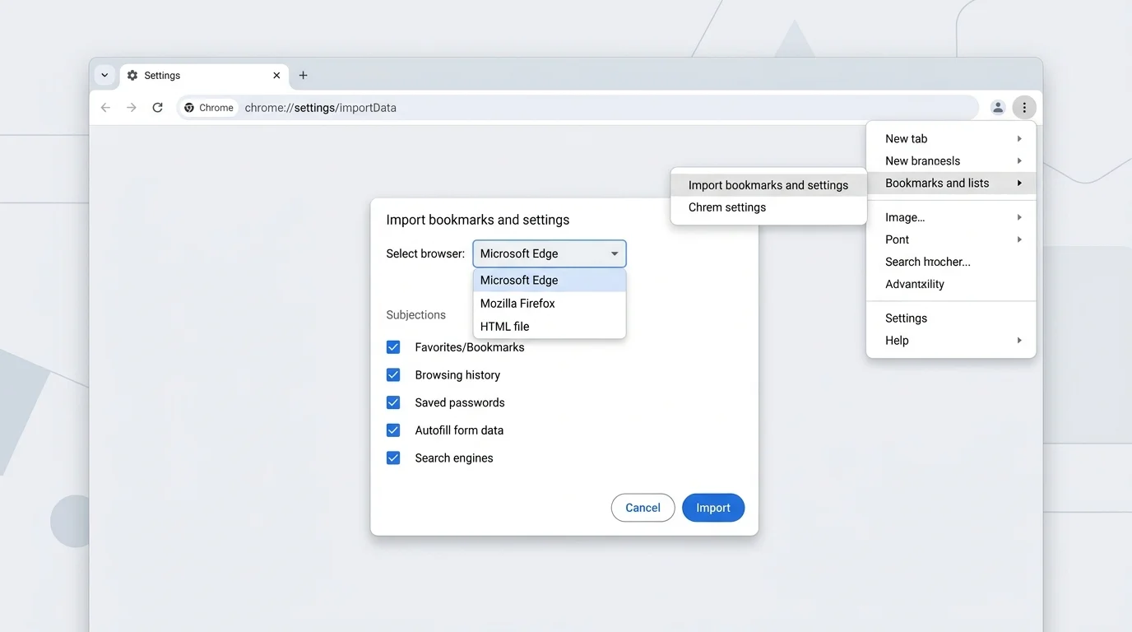The width and height of the screenshot is (1132, 632).
Task: Open the tab search chevron button
Action: coord(104,75)
